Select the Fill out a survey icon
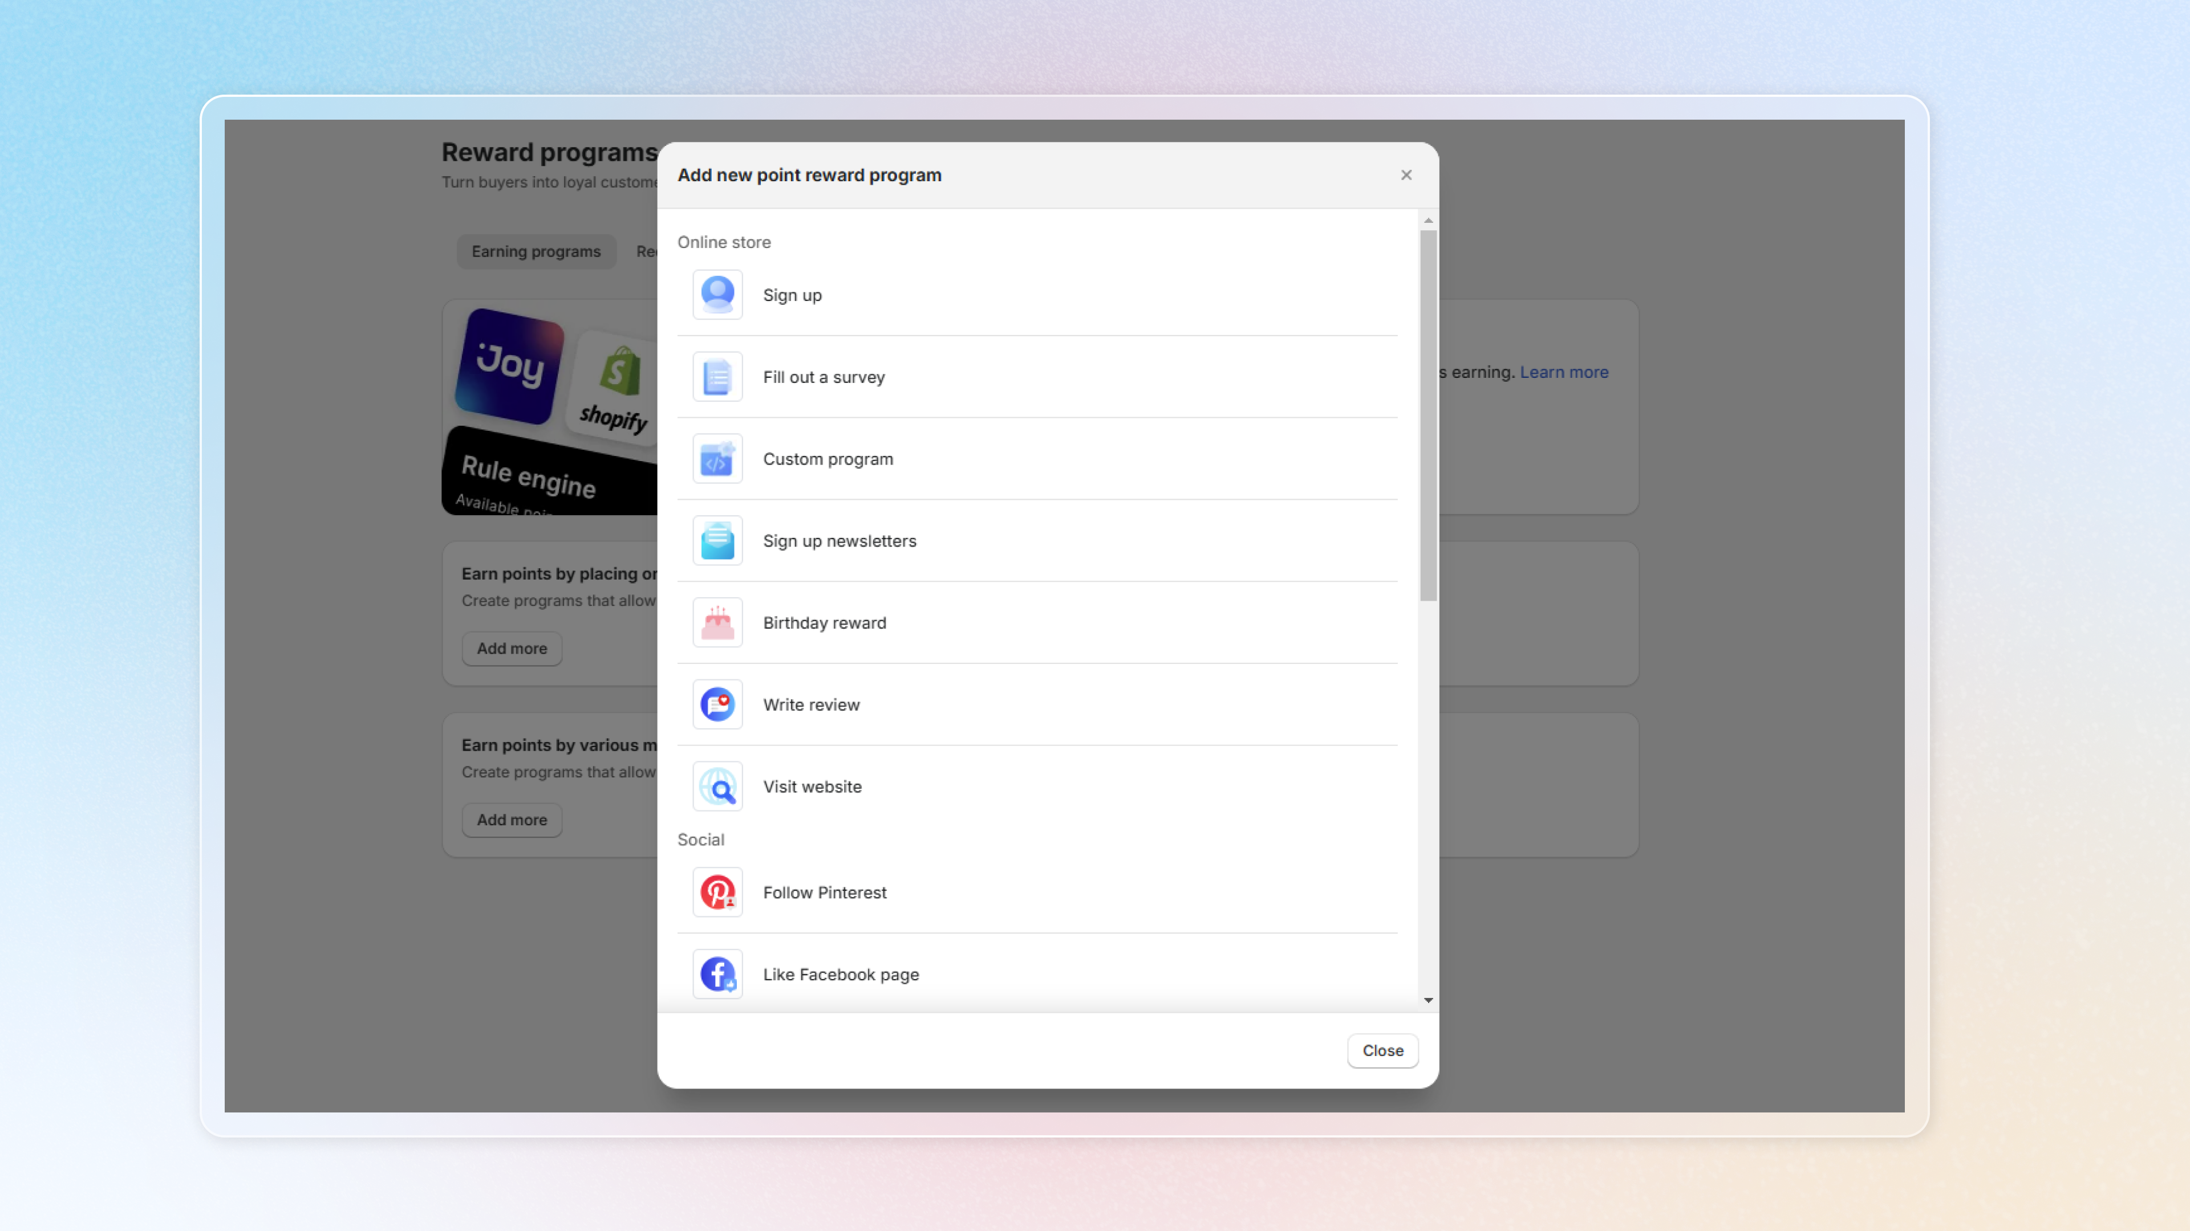 coord(717,377)
